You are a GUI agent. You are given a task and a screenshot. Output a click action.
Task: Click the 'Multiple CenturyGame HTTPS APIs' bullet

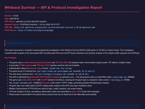tap(45, 89)
